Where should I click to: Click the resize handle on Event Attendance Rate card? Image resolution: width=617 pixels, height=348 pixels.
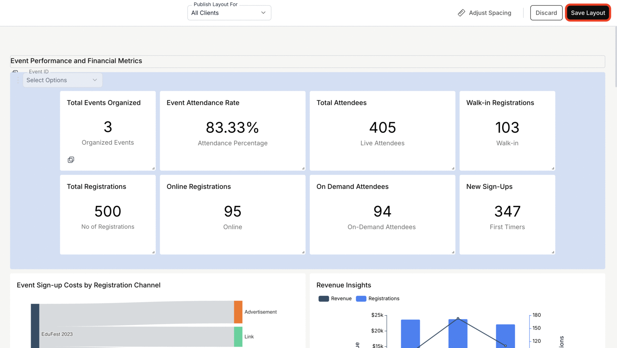pyautogui.click(x=303, y=167)
